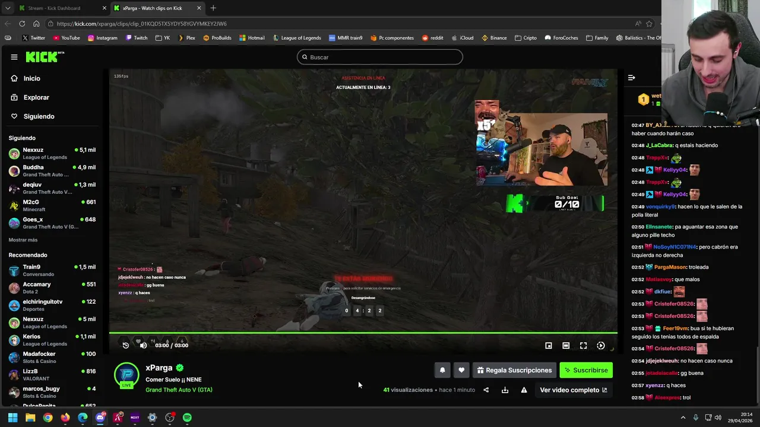Toggle notifications with the bell icon
Image resolution: width=760 pixels, height=427 pixels.
442,370
